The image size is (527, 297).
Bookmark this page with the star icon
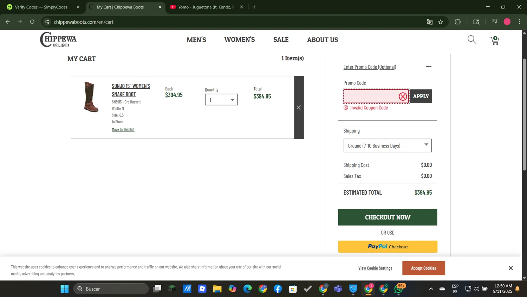coord(441,22)
